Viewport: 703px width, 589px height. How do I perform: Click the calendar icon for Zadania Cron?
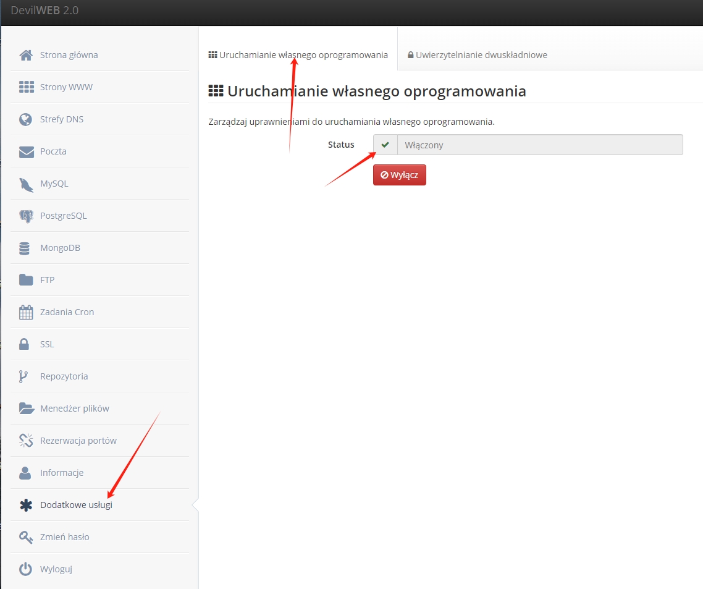coord(26,312)
